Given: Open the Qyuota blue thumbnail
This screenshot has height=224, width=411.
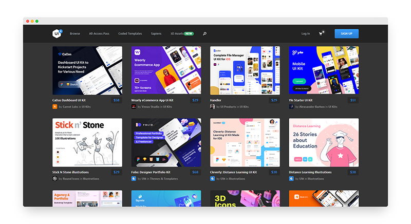Looking at the screenshot, I should click(166, 198).
